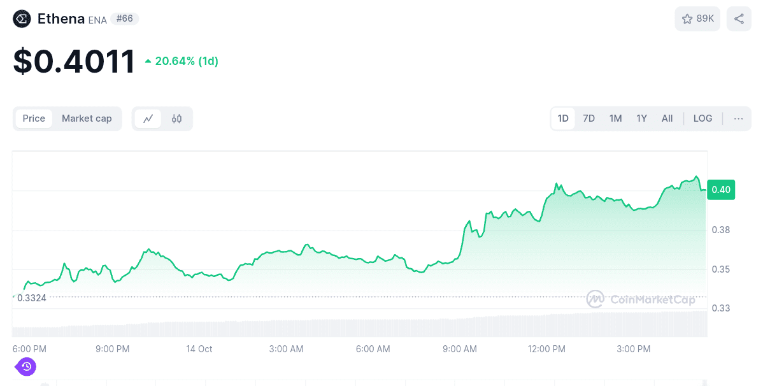Switch to the 7D chart tab
The image size is (763, 386).
588,118
